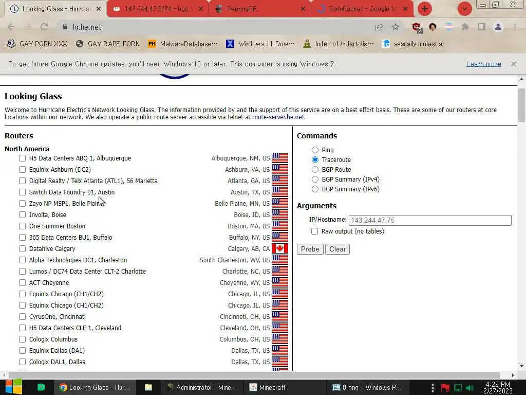
Task: Go back using the browser back arrow
Action: coord(11,27)
